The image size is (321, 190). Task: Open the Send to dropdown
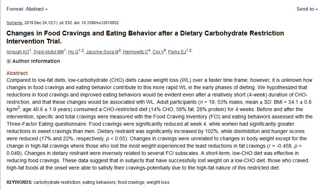pos(307,9)
